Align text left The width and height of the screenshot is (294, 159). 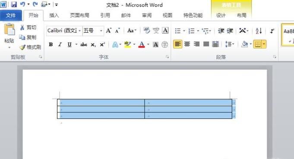pos(177,44)
